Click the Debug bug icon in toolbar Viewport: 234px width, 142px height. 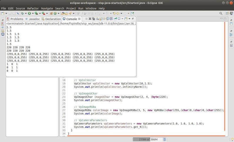click(x=22, y=13)
